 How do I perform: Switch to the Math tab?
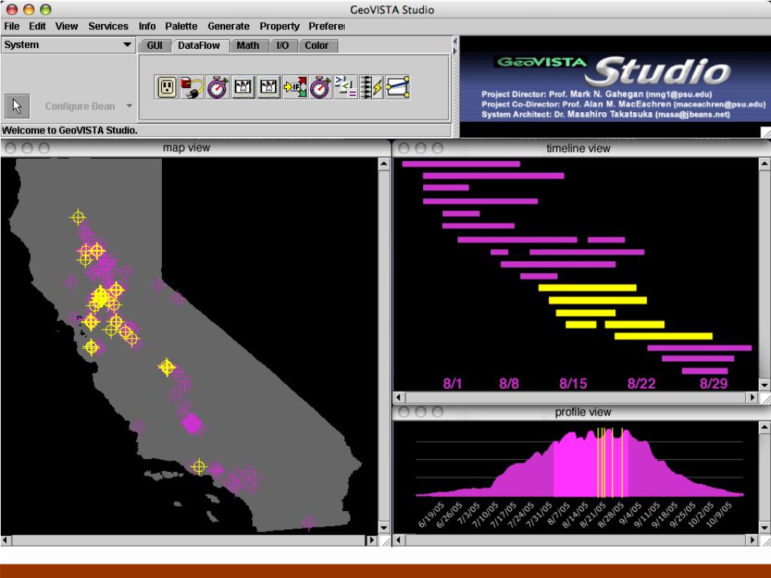pos(248,46)
